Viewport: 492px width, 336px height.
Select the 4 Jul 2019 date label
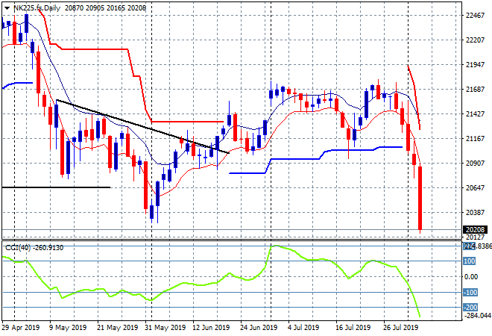[303, 328]
